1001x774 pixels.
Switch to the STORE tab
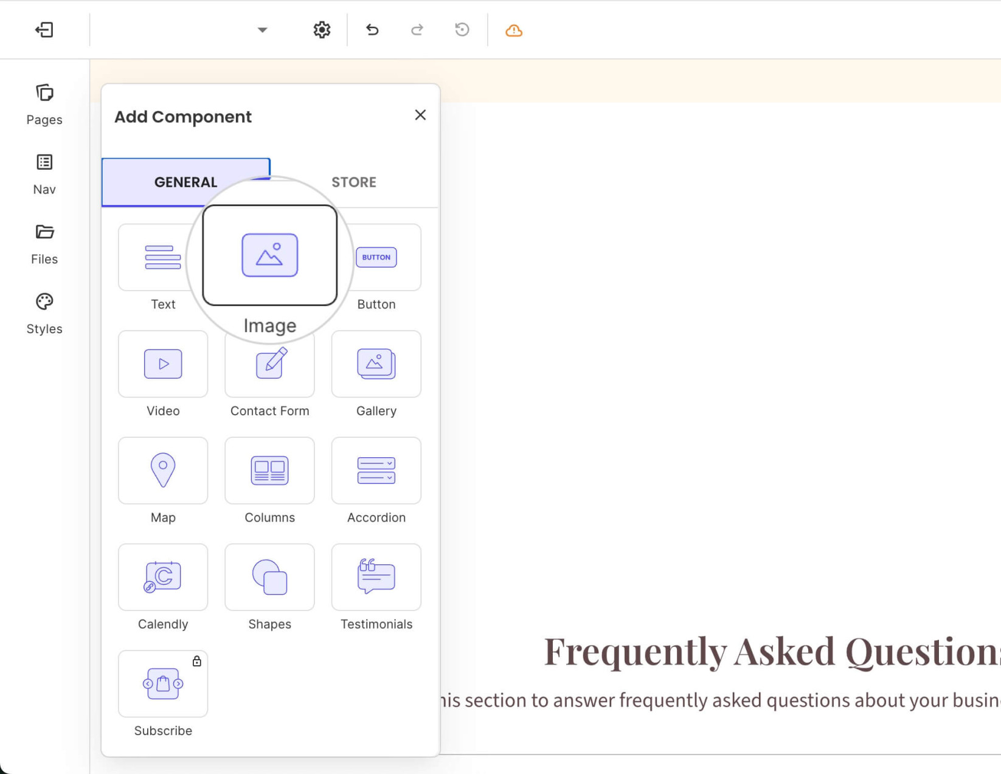coord(354,182)
